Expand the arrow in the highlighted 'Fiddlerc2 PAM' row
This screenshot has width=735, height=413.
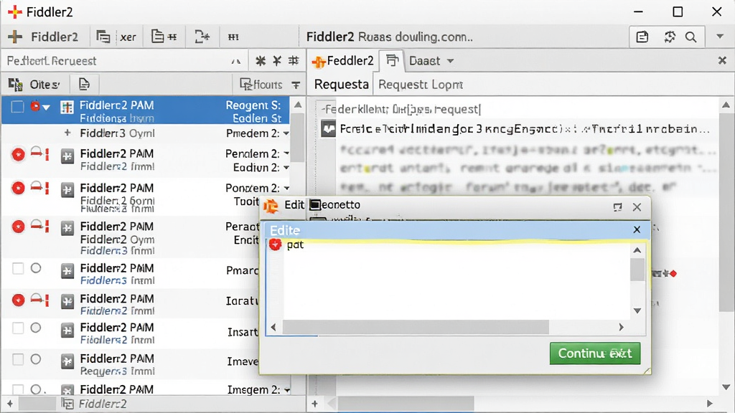(46, 108)
